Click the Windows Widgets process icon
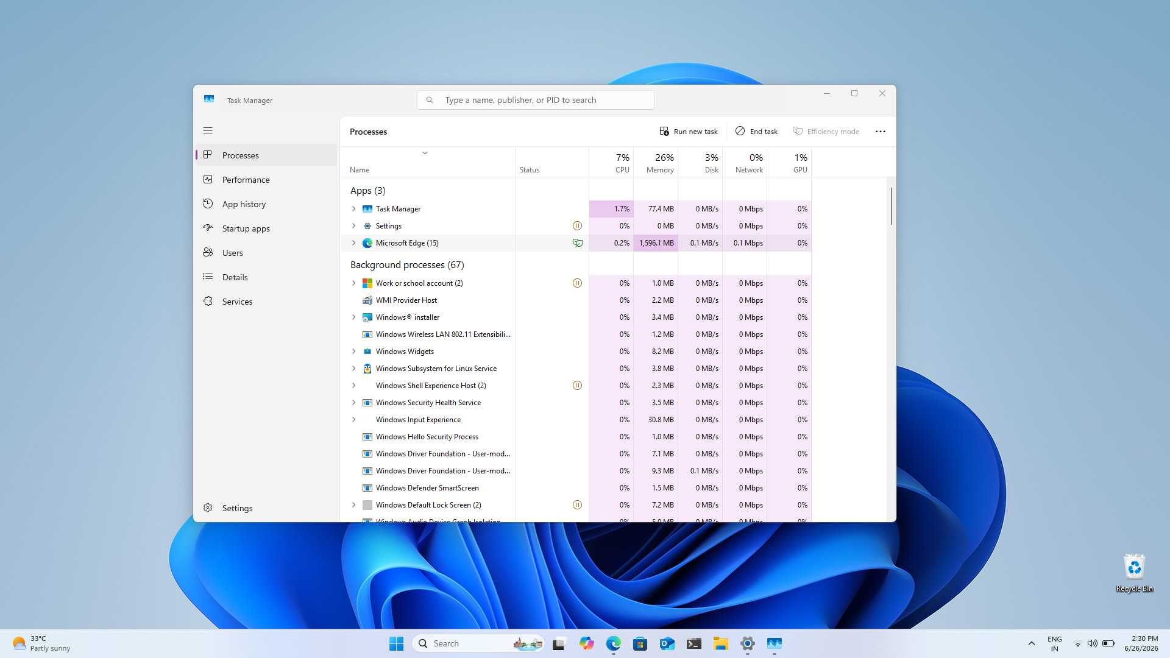The height and width of the screenshot is (658, 1170). click(367, 352)
